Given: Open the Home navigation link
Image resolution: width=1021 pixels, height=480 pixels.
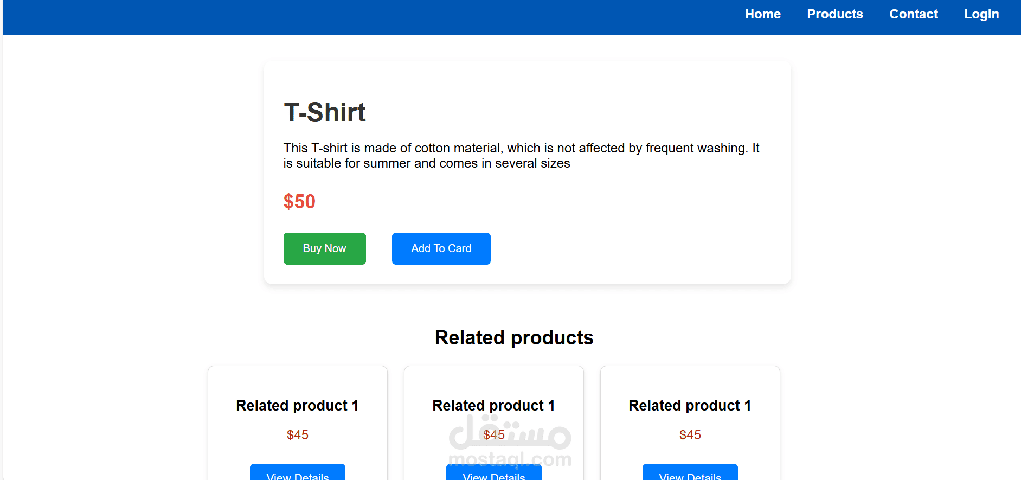Looking at the screenshot, I should [x=762, y=14].
